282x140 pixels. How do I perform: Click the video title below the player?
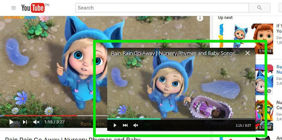click(73, 139)
